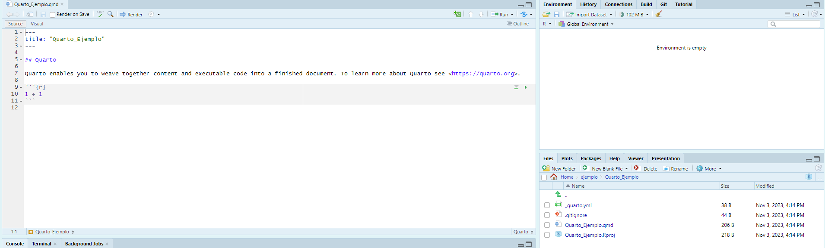Click the find/replace magnifier icon

click(111, 14)
